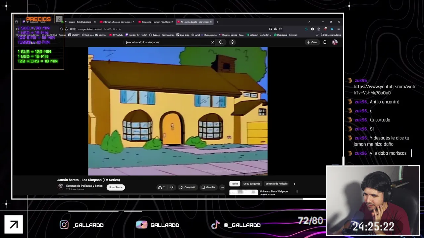
Task: Click the picture-in-picture icon in address bar
Action: pos(271,29)
